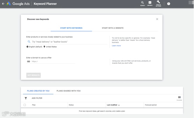Change the English (default) language setting
The image size is (194, 118).
(34, 47)
